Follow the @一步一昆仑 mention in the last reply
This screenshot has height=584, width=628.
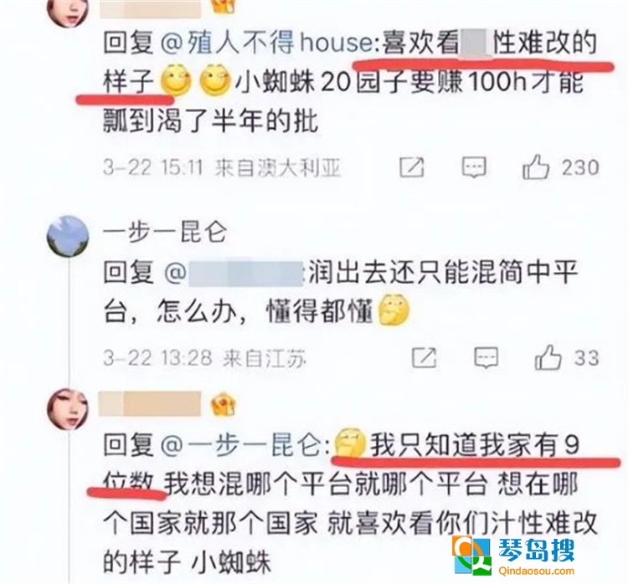(245, 445)
